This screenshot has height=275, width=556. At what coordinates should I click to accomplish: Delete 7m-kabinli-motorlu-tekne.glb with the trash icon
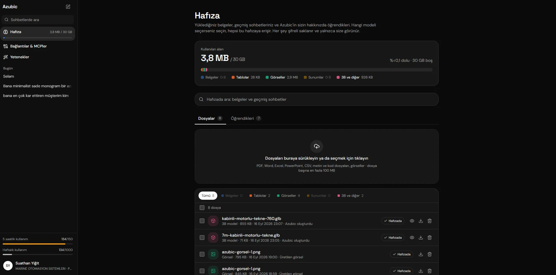430,238
